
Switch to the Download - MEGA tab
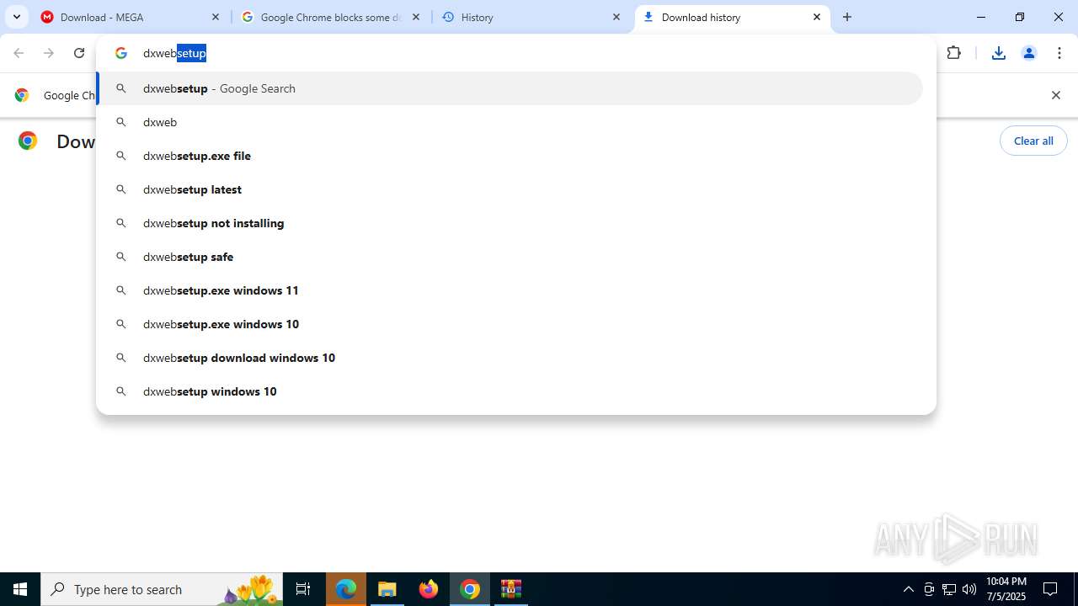coord(131,17)
